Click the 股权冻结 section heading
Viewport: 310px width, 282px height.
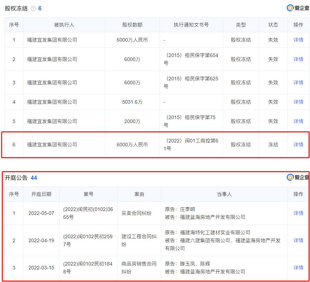[x=17, y=8]
